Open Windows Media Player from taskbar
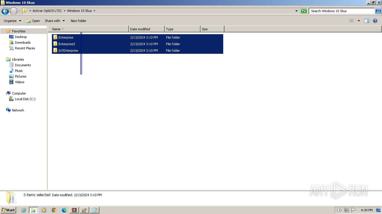Screen dimensions: 382x214 44,210
